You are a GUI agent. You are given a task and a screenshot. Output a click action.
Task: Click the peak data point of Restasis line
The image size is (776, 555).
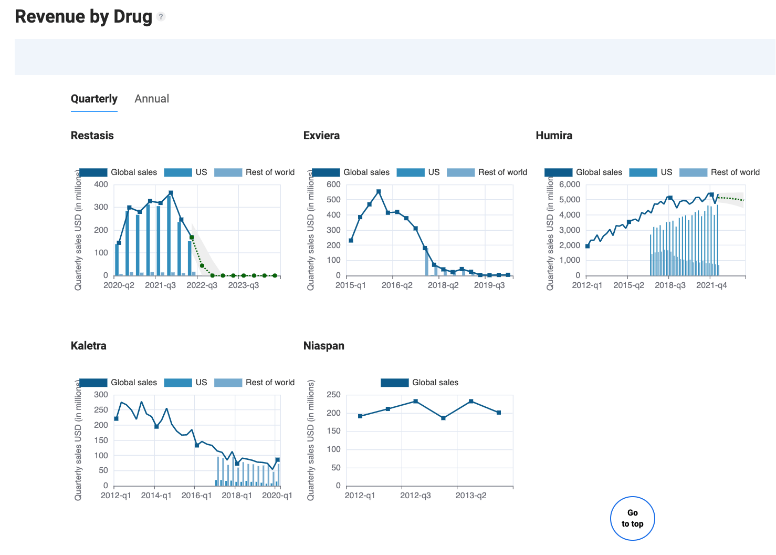[171, 193]
